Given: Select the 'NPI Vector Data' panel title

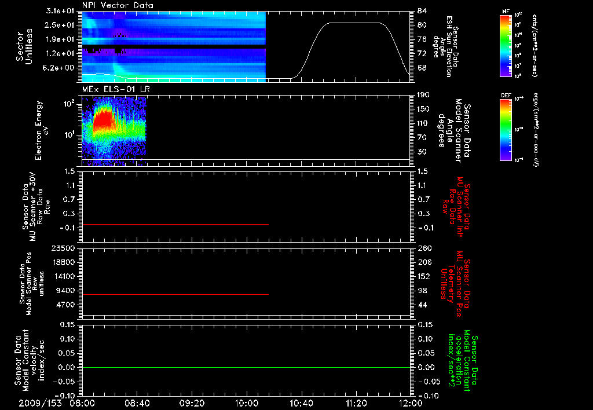Looking at the screenshot, I should pos(118,5).
